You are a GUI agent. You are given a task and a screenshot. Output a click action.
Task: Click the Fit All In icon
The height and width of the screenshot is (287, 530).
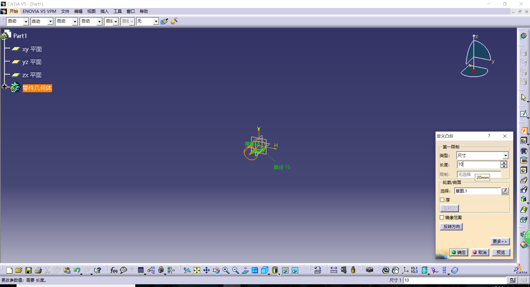click(x=197, y=270)
